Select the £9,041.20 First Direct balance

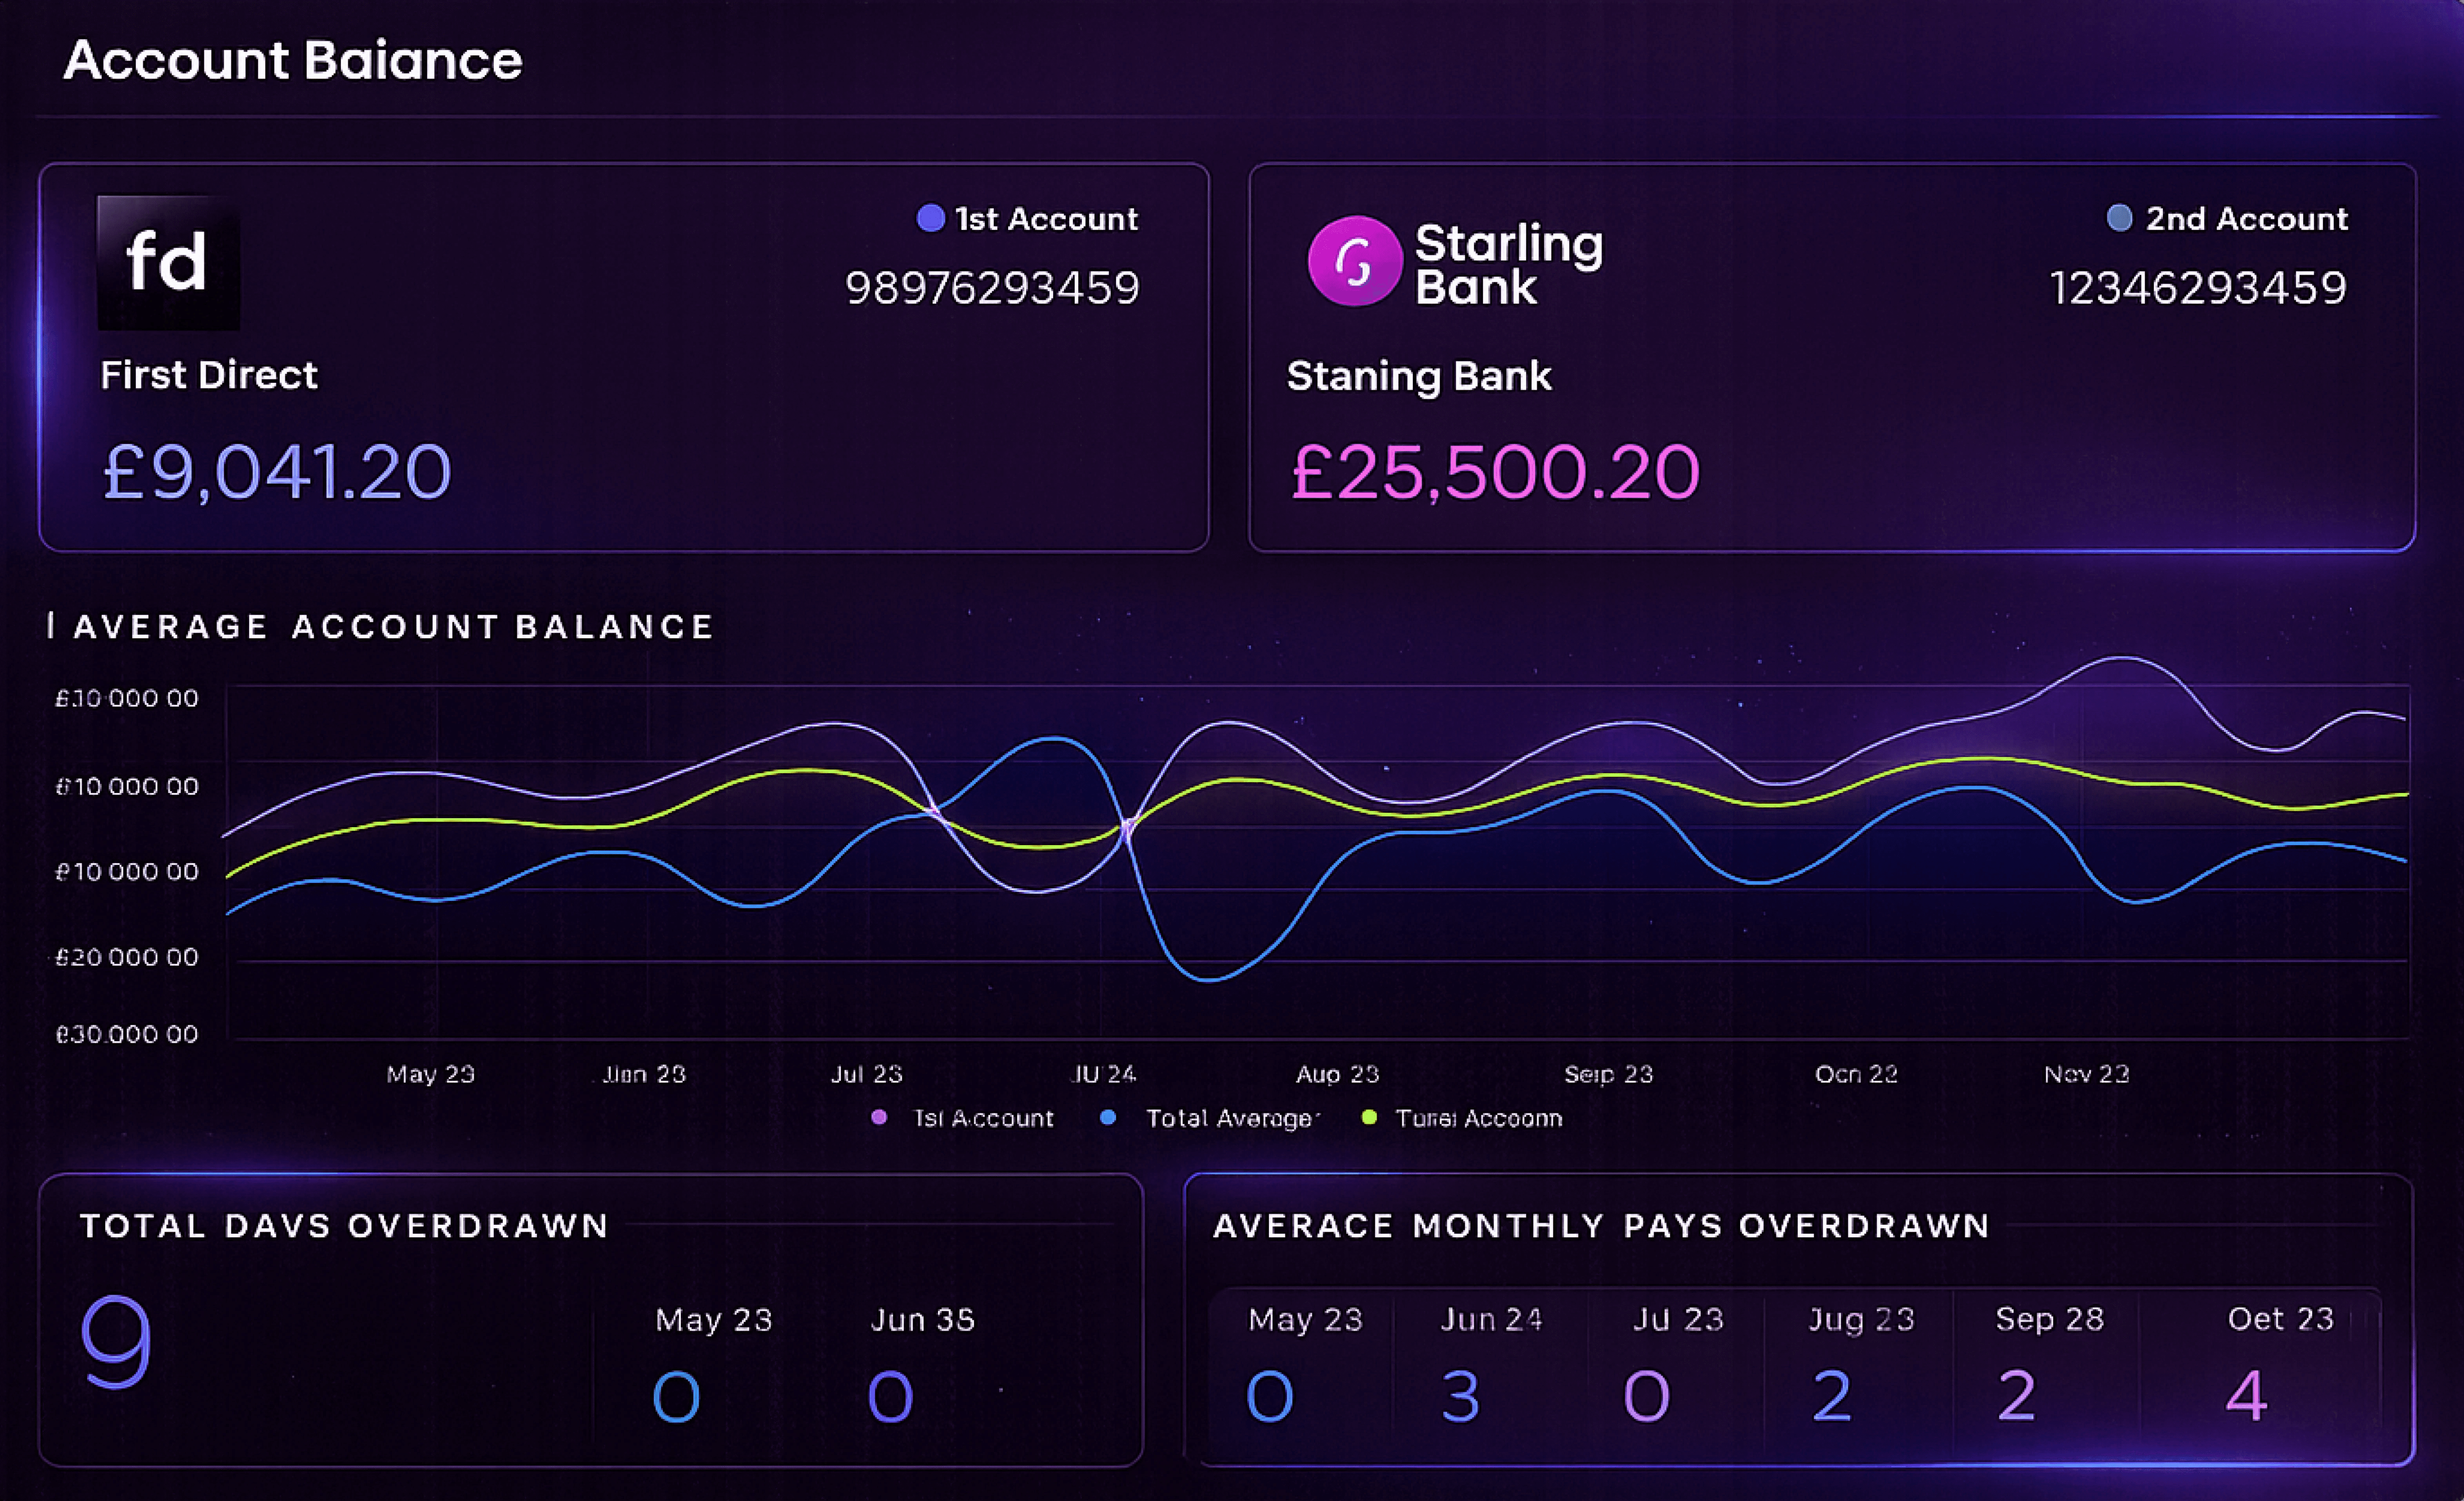(277, 472)
